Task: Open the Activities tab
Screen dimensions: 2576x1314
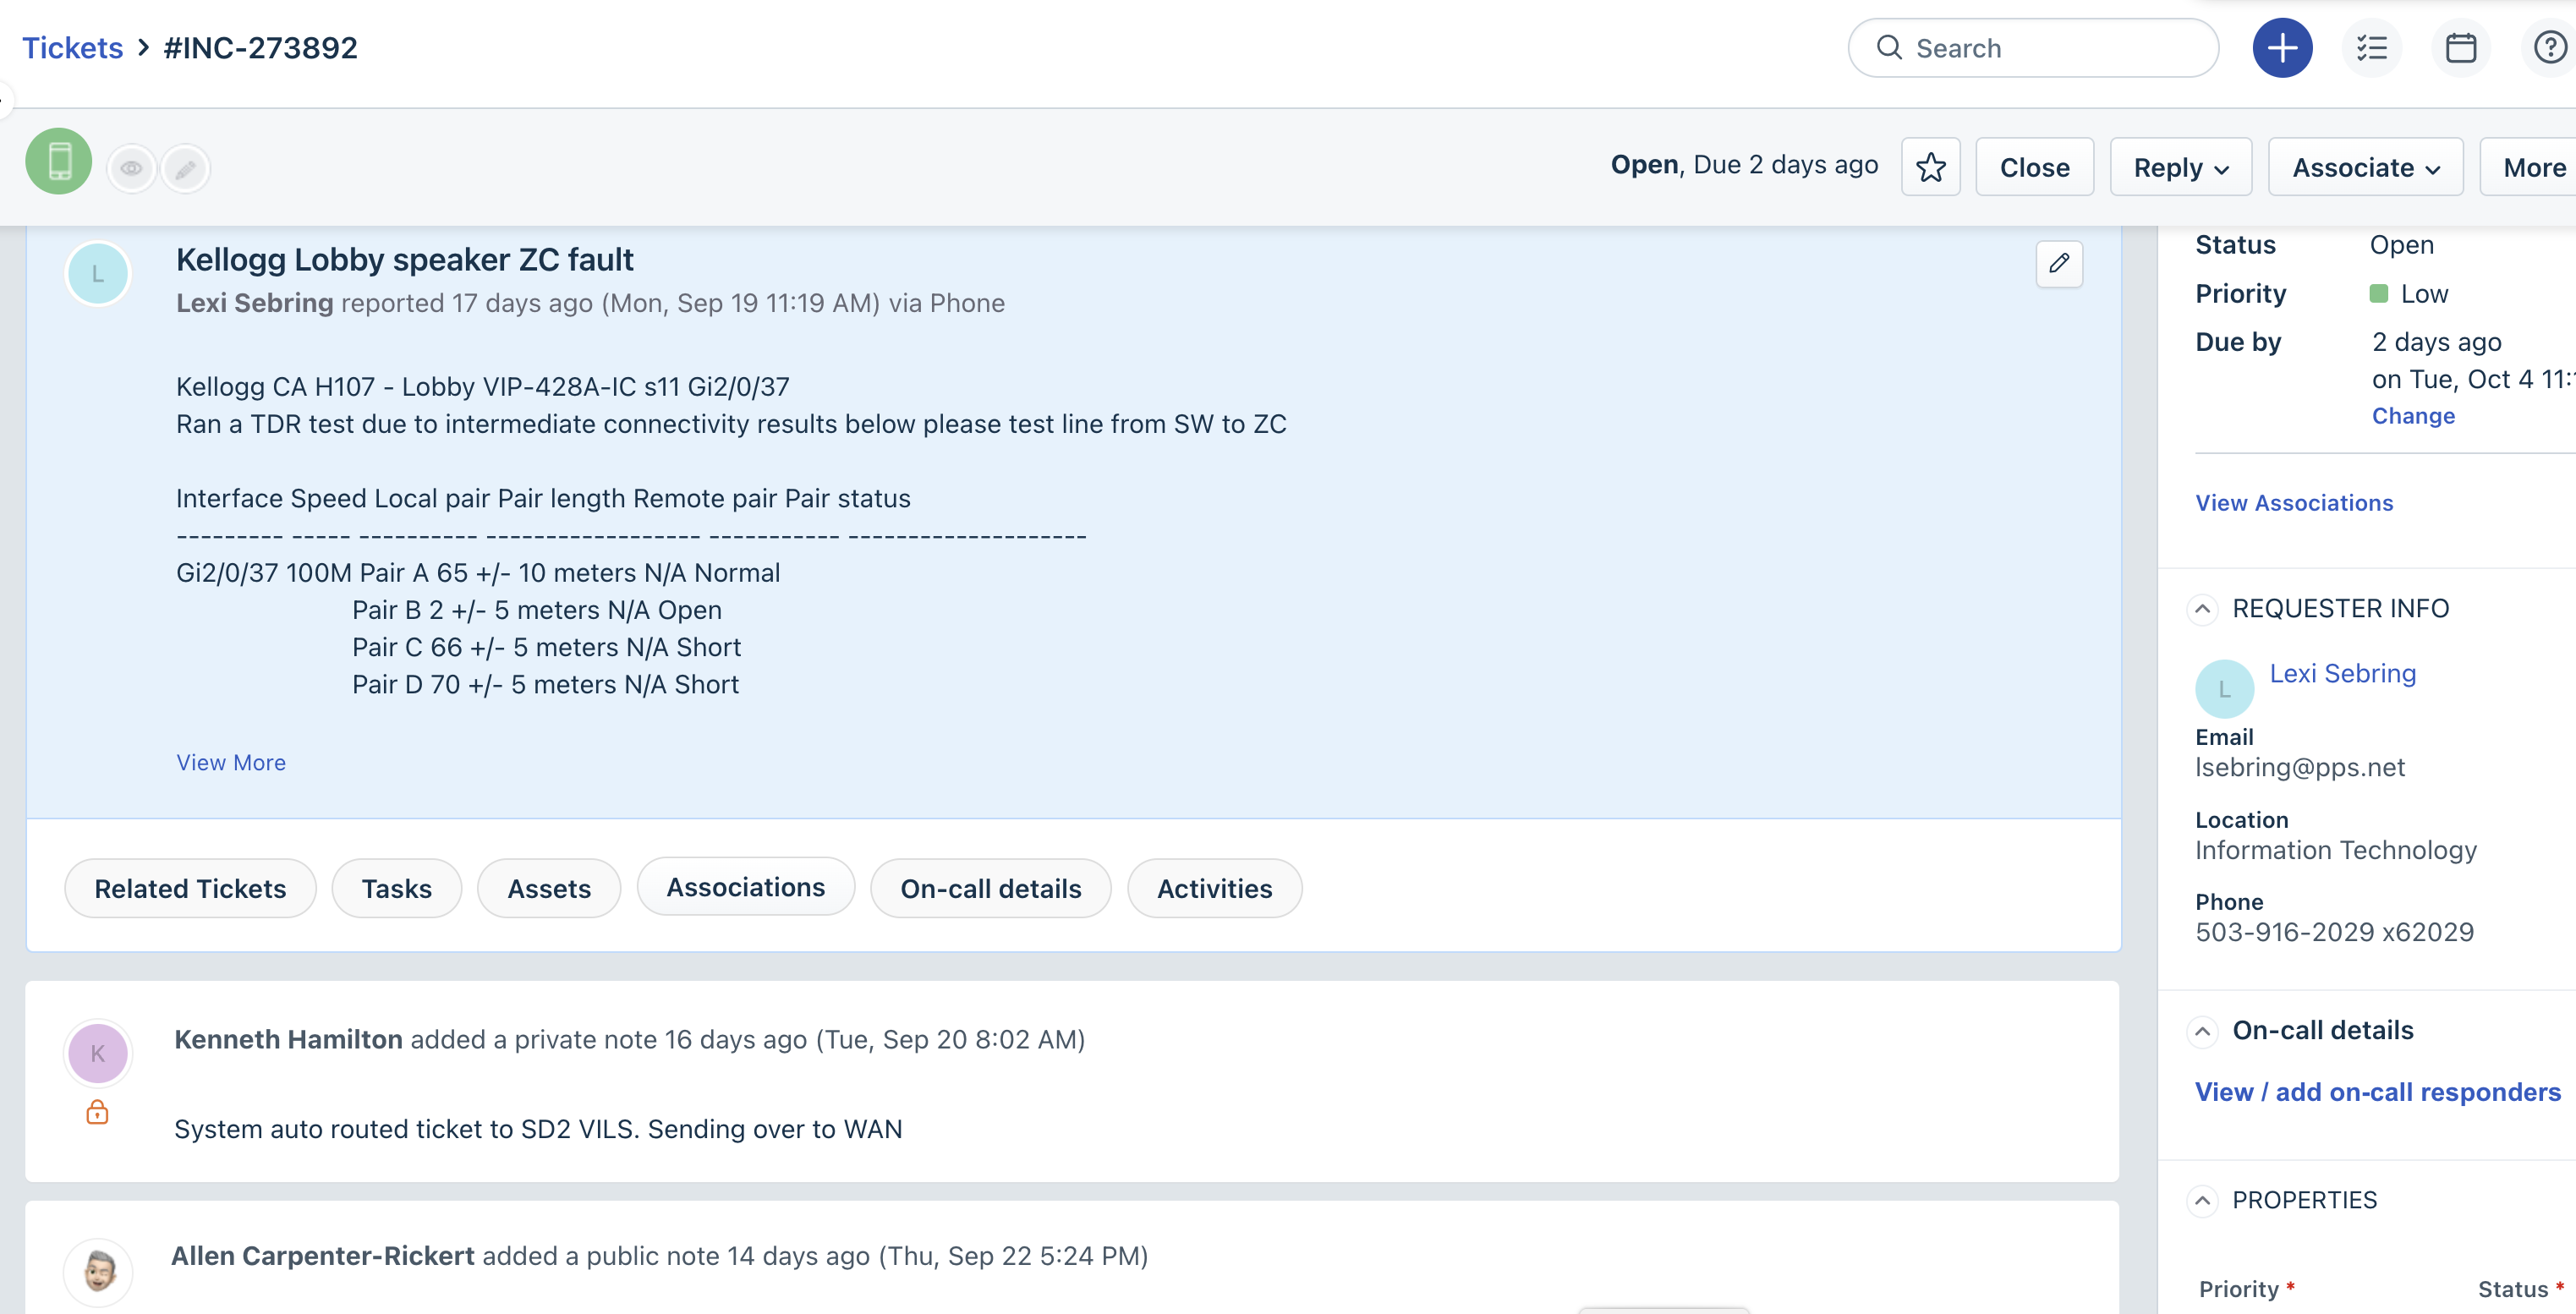Action: 1214,888
